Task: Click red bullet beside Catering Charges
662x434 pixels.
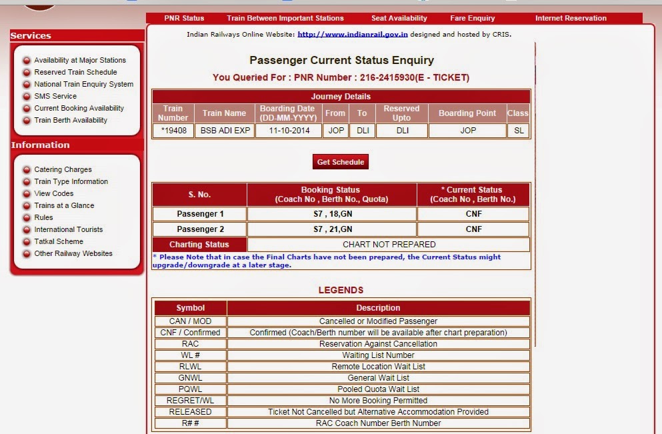Action: point(27,170)
